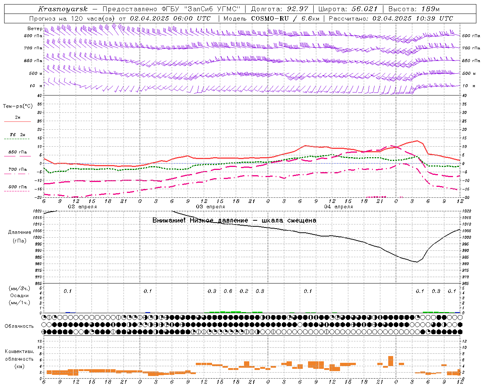Click the "Давление" pressure panel label
The width and height of the screenshot is (482, 385).
pos(20,232)
